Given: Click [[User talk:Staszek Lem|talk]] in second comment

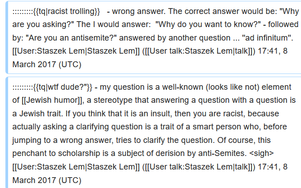Looking at the screenshot, I should pyautogui.click(x=200, y=167).
